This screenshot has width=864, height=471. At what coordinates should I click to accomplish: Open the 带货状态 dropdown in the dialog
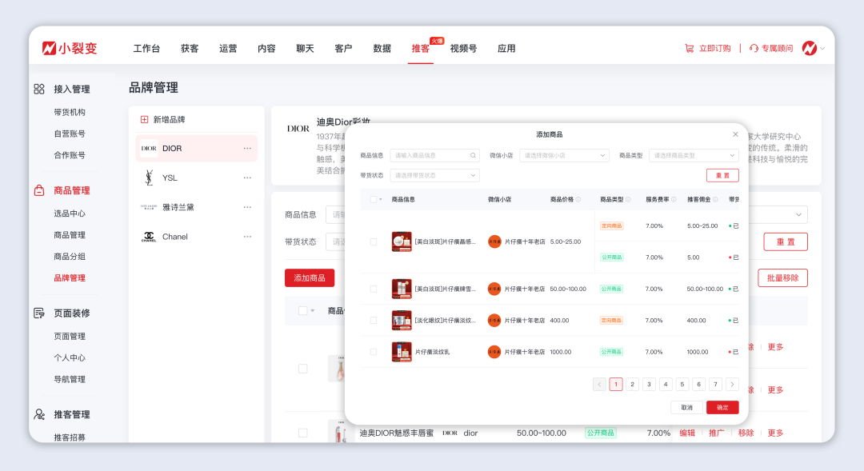(434, 174)
